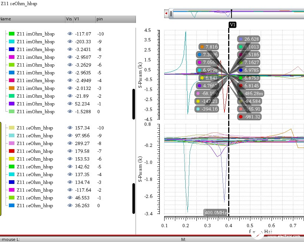Viewport: 304px width, 242px height.
Task: Click the red left arrow in the overview bar
Action: point(166,13)
